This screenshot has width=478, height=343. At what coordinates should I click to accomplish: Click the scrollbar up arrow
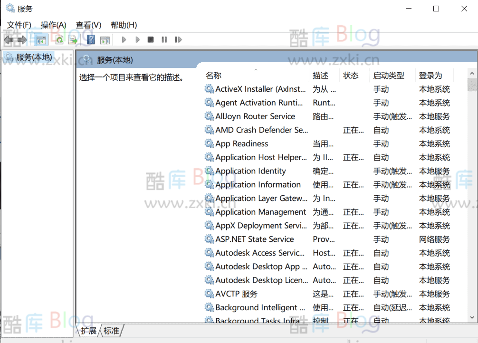coord(471,73)
